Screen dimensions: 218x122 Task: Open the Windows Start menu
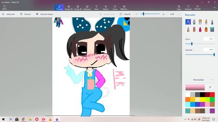(3, 119)
